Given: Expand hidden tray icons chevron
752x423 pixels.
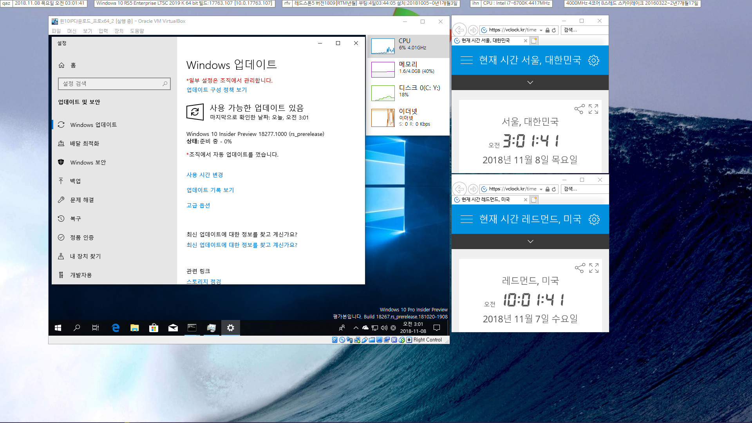Looking at the screenshot, I should 356,328.
